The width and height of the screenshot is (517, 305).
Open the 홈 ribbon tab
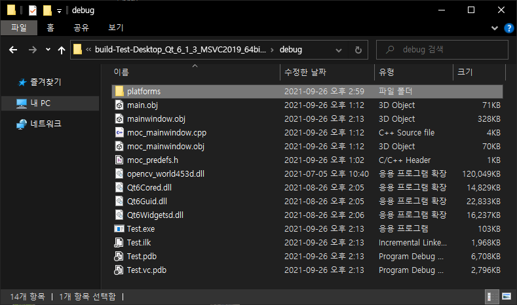(x=50, y=27)
